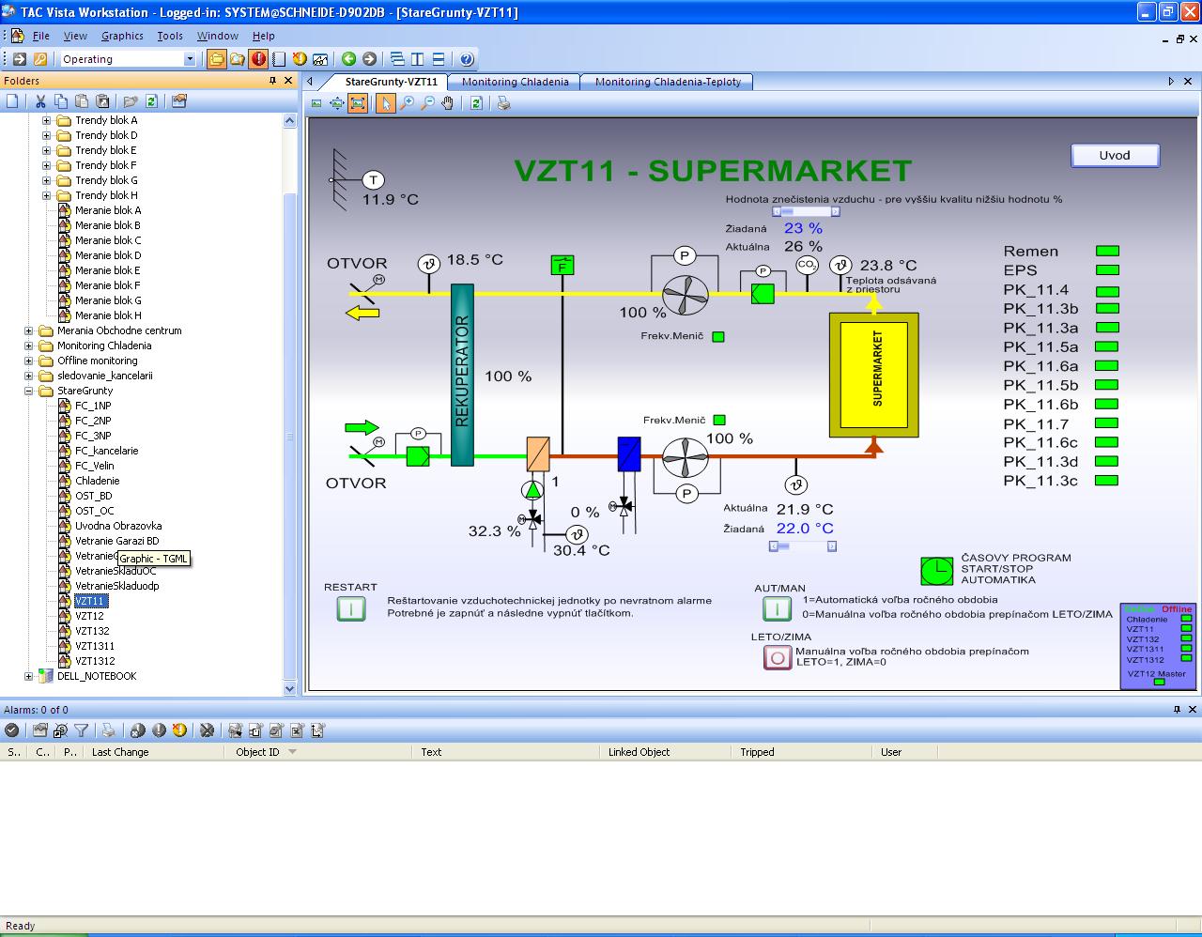The height and width of the screenshot is (937, 1202).
Task: Expand the Trendy blok A folder
Action: (46, 120)
